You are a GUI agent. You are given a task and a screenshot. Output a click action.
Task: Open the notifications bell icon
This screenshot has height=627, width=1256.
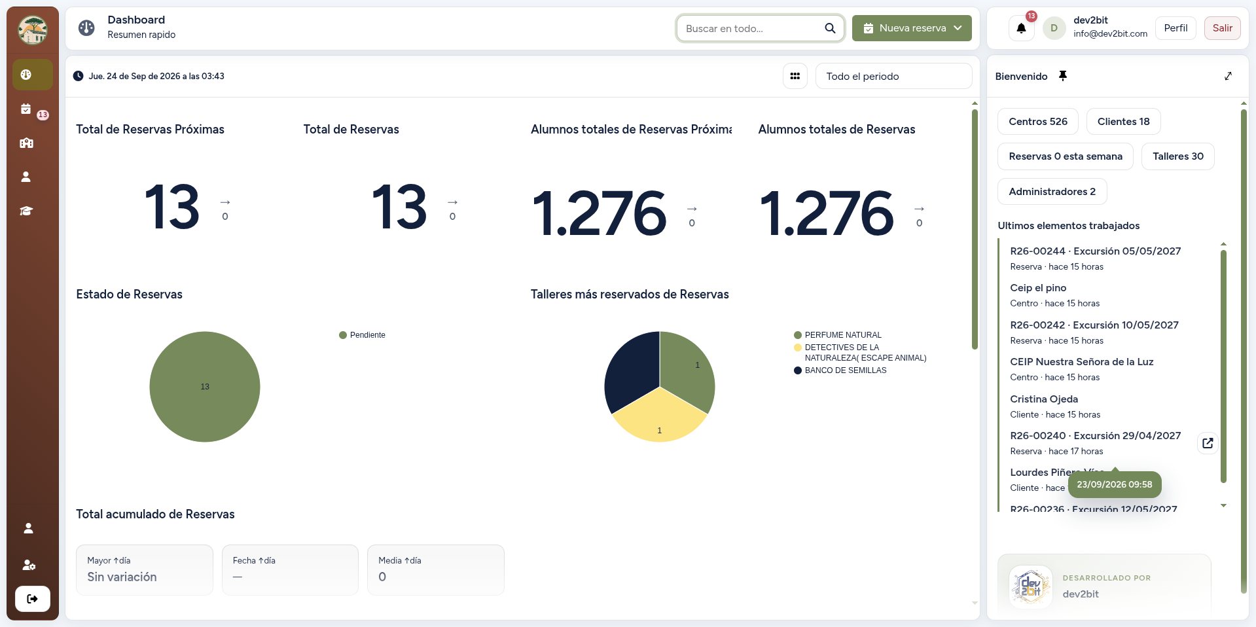1021,28
